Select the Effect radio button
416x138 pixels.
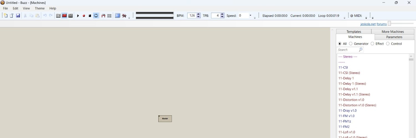pyautogui.click(x=372, y=44)
